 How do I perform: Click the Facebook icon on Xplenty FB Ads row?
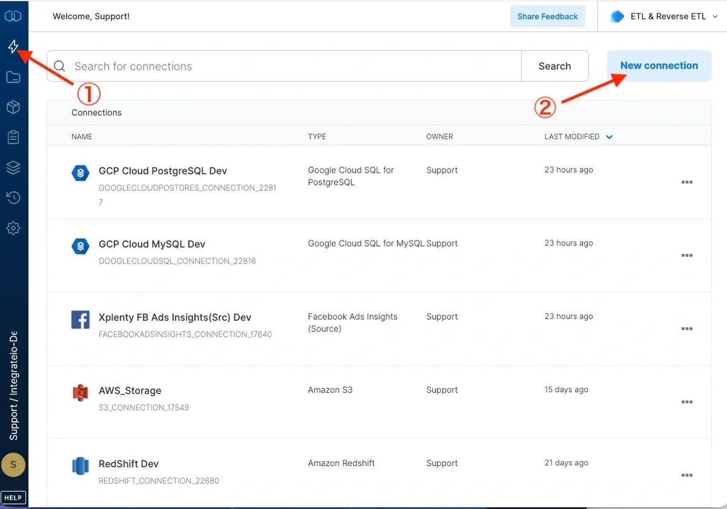click(81, 319)
